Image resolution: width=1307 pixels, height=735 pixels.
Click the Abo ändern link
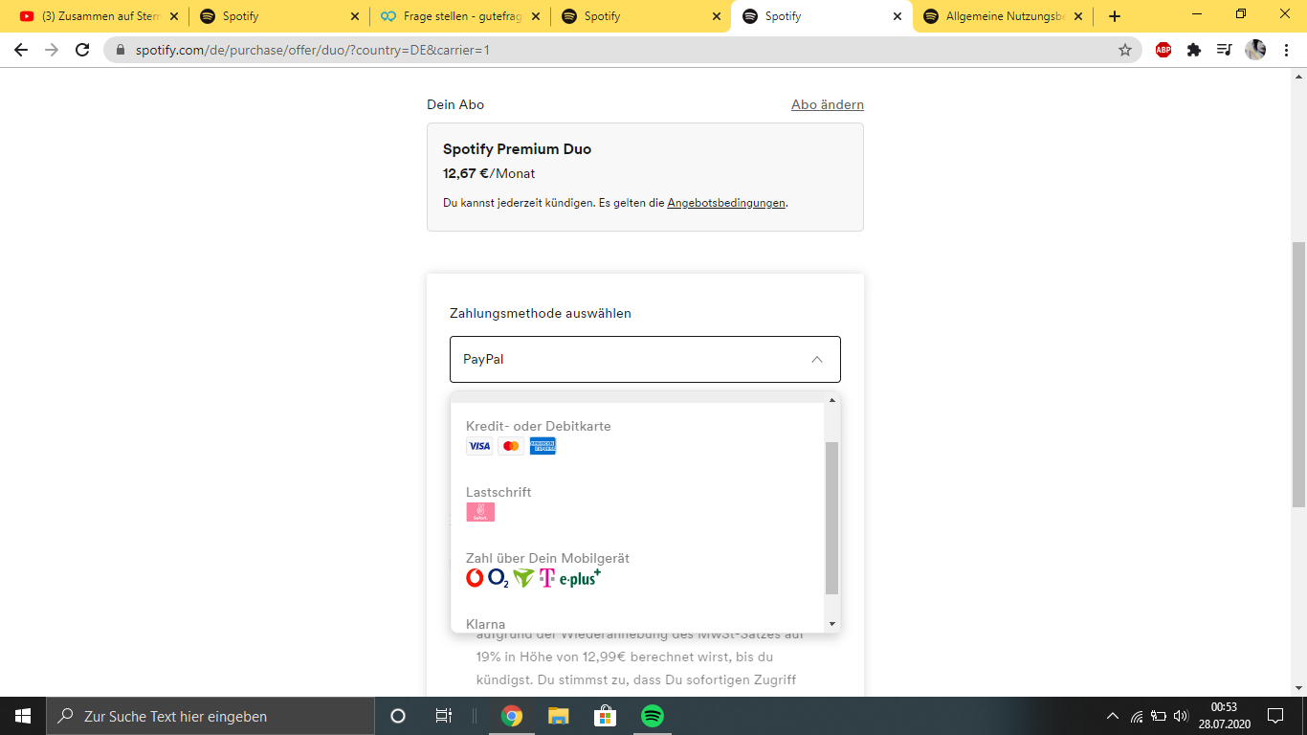point(828,104)
